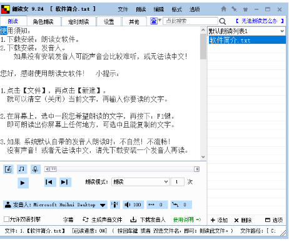Open 字幕 subtitles option

click(68, 219)
